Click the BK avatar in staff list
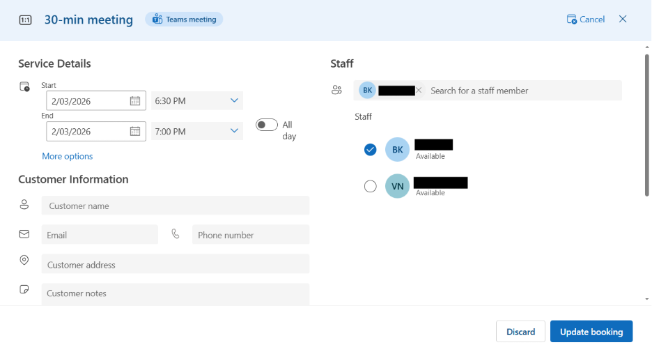This screenshot has width=652, height=354. coord(398,149)
